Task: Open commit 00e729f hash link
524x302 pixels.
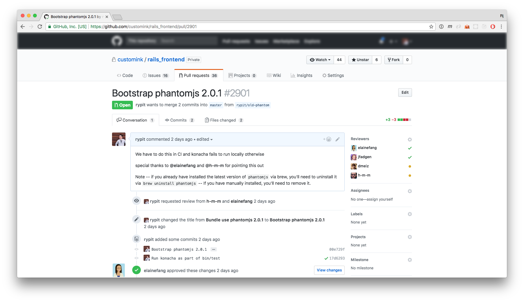Action: pos(337,249)
